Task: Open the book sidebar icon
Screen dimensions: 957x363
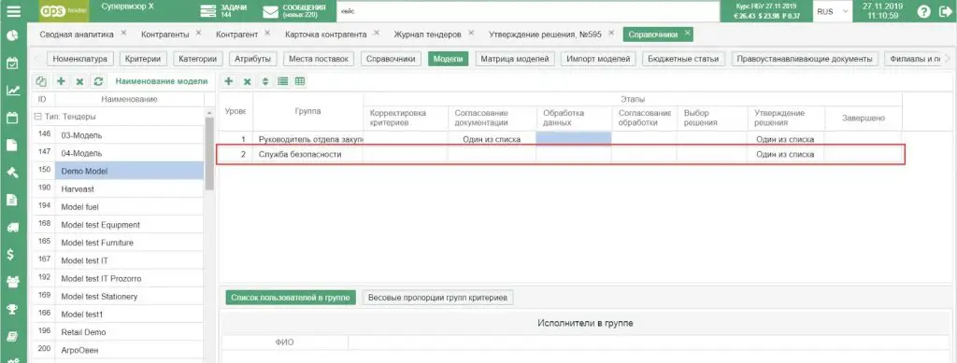Action: pos(11,336)
